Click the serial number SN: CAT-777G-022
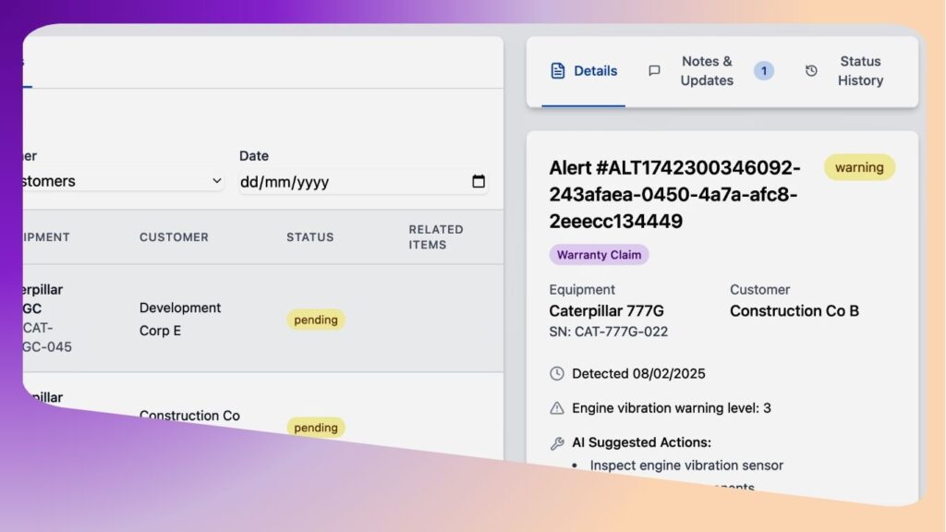Image resolution: width=946 pixels, height=532 pixels. click(x=608, y=332)
